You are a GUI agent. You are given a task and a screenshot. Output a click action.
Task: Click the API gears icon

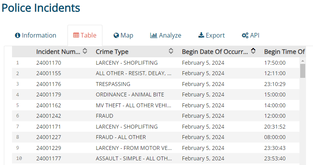pos(245,36)
